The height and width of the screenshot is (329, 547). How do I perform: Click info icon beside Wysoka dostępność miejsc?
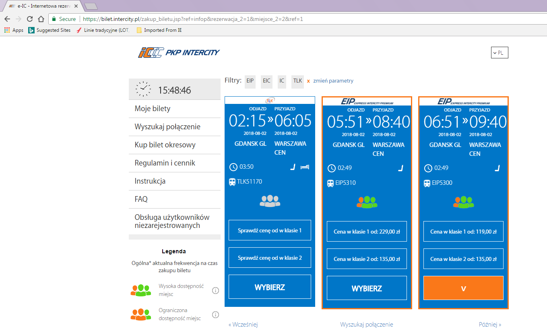[215, 290]
